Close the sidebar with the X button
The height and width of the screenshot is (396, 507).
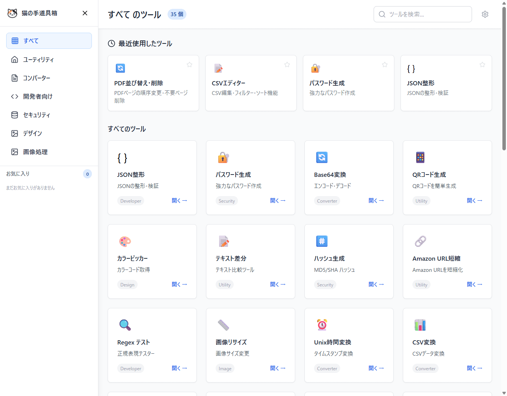(x=85, y=13)
